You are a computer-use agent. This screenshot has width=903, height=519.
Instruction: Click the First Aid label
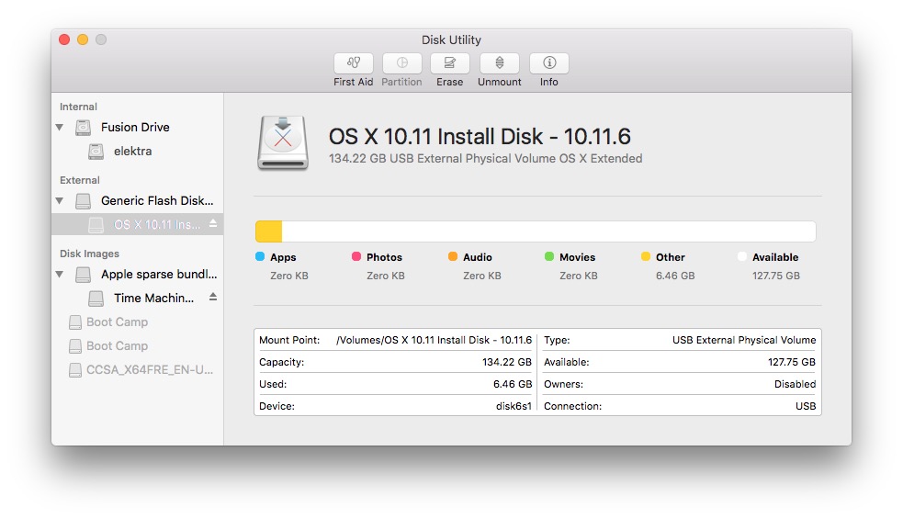pos(353,83)
